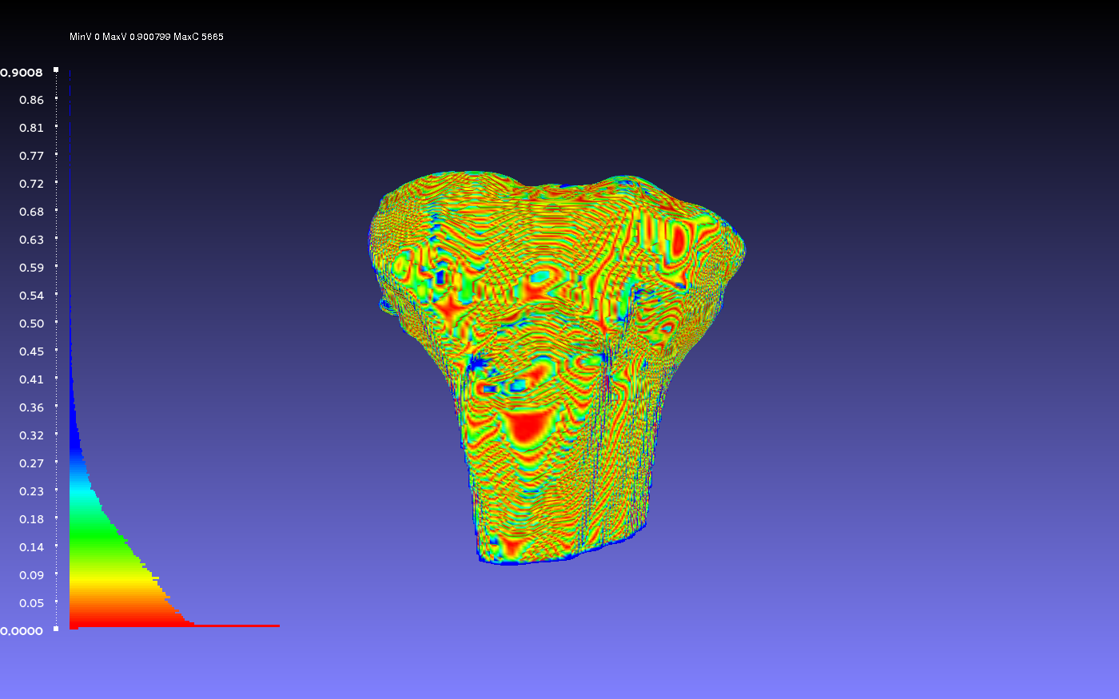Select the 0.14 scale label
The width and height of the screenshot is (1119, 699).
32,547
